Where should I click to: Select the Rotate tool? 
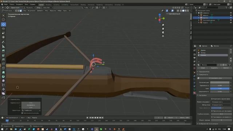click(3, 29)
